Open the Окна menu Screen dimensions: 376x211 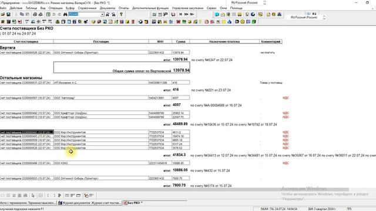pos(223,8)
